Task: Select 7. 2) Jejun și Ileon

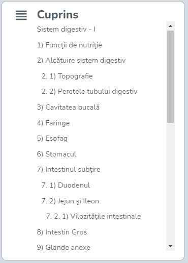Action: [x=70, y=201]
